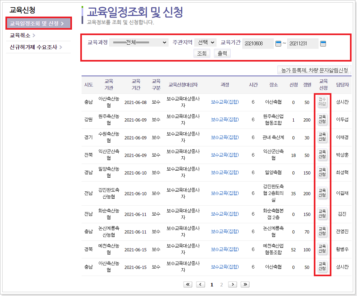Open 신규허가제 수요조사 sidebar item
The width and height of the screenshot is (357, 296).
coord(36,47)
